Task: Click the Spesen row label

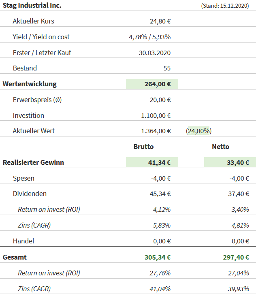Action: 23,178
